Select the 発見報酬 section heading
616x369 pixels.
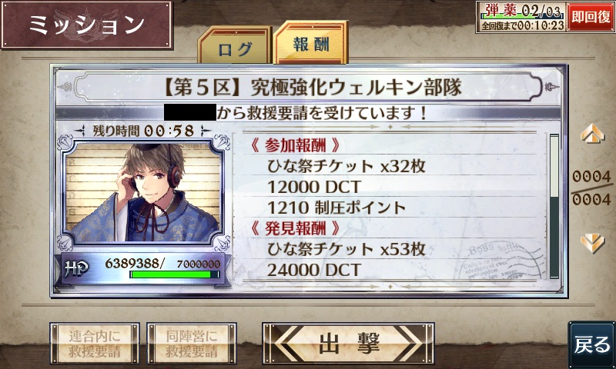pyautogui.click(x=295, y=228)
